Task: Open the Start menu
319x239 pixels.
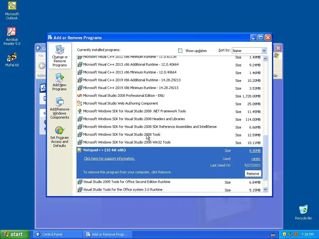Action: 15,234
